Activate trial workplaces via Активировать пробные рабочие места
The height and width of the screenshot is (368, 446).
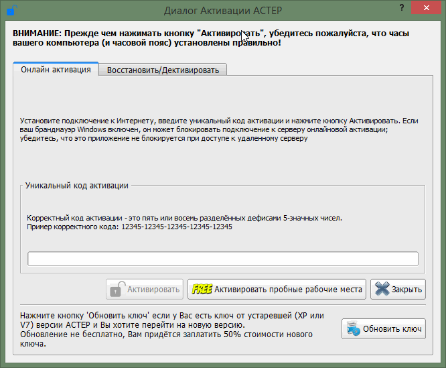pyautogui.click(x=277, y=289)
